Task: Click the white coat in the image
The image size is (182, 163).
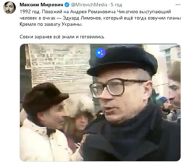Action: pos(44,142)
